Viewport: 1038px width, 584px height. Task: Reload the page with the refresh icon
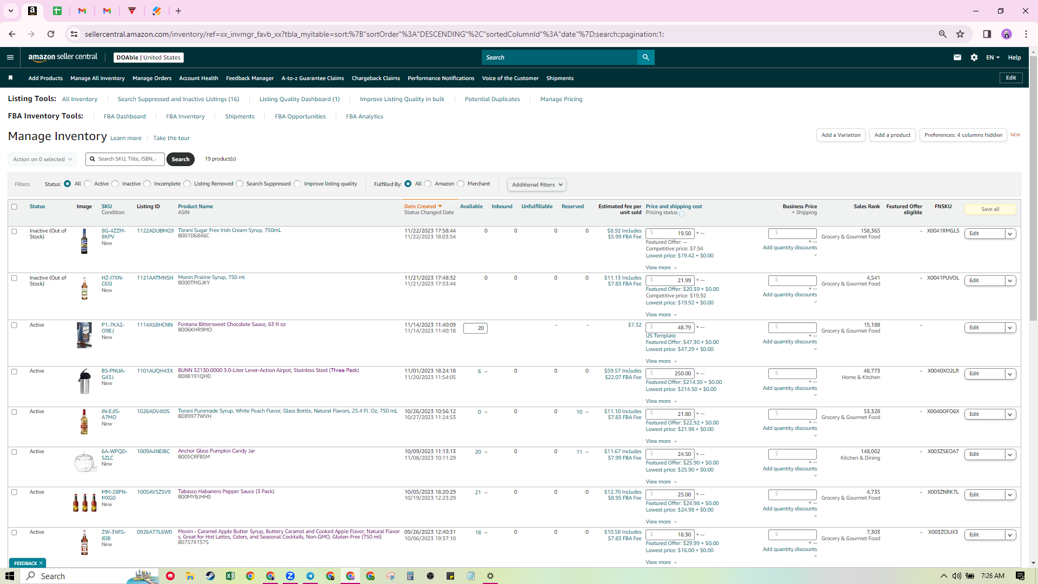(x=51, y=34)
